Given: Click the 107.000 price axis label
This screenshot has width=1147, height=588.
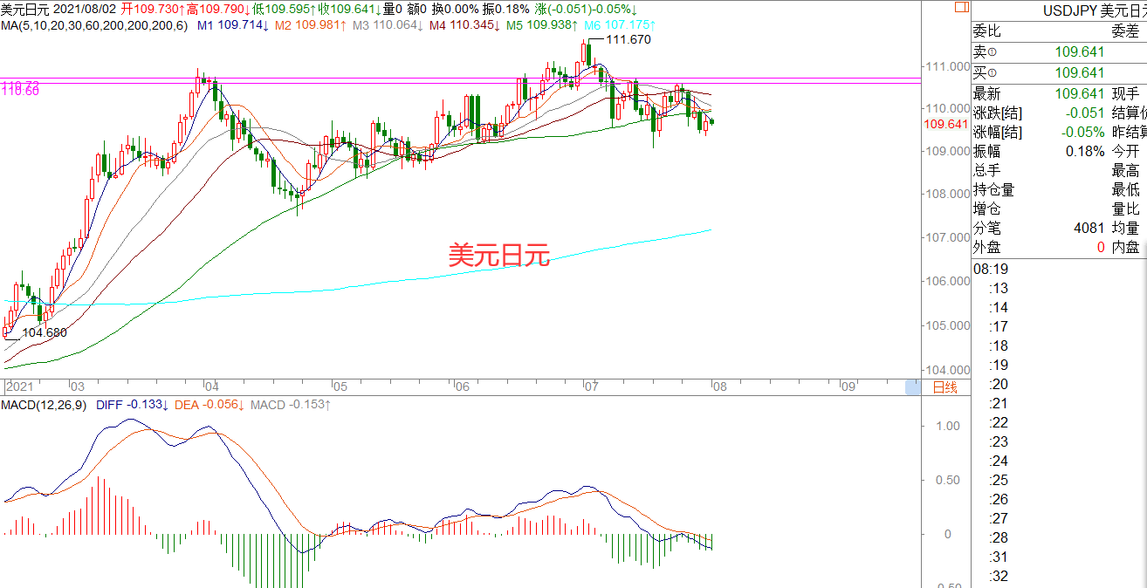Looking at the screenshot, I should point(948,237).
